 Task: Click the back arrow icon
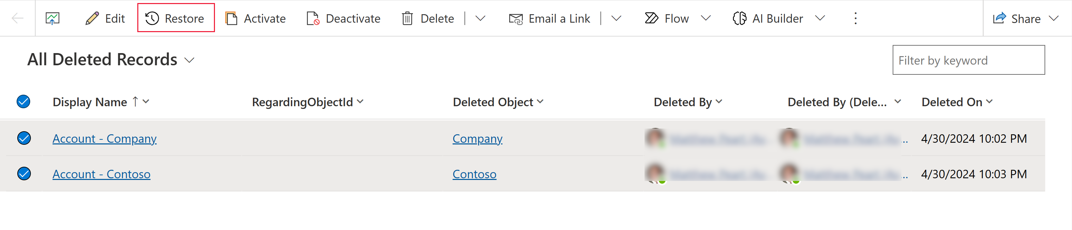18,18
